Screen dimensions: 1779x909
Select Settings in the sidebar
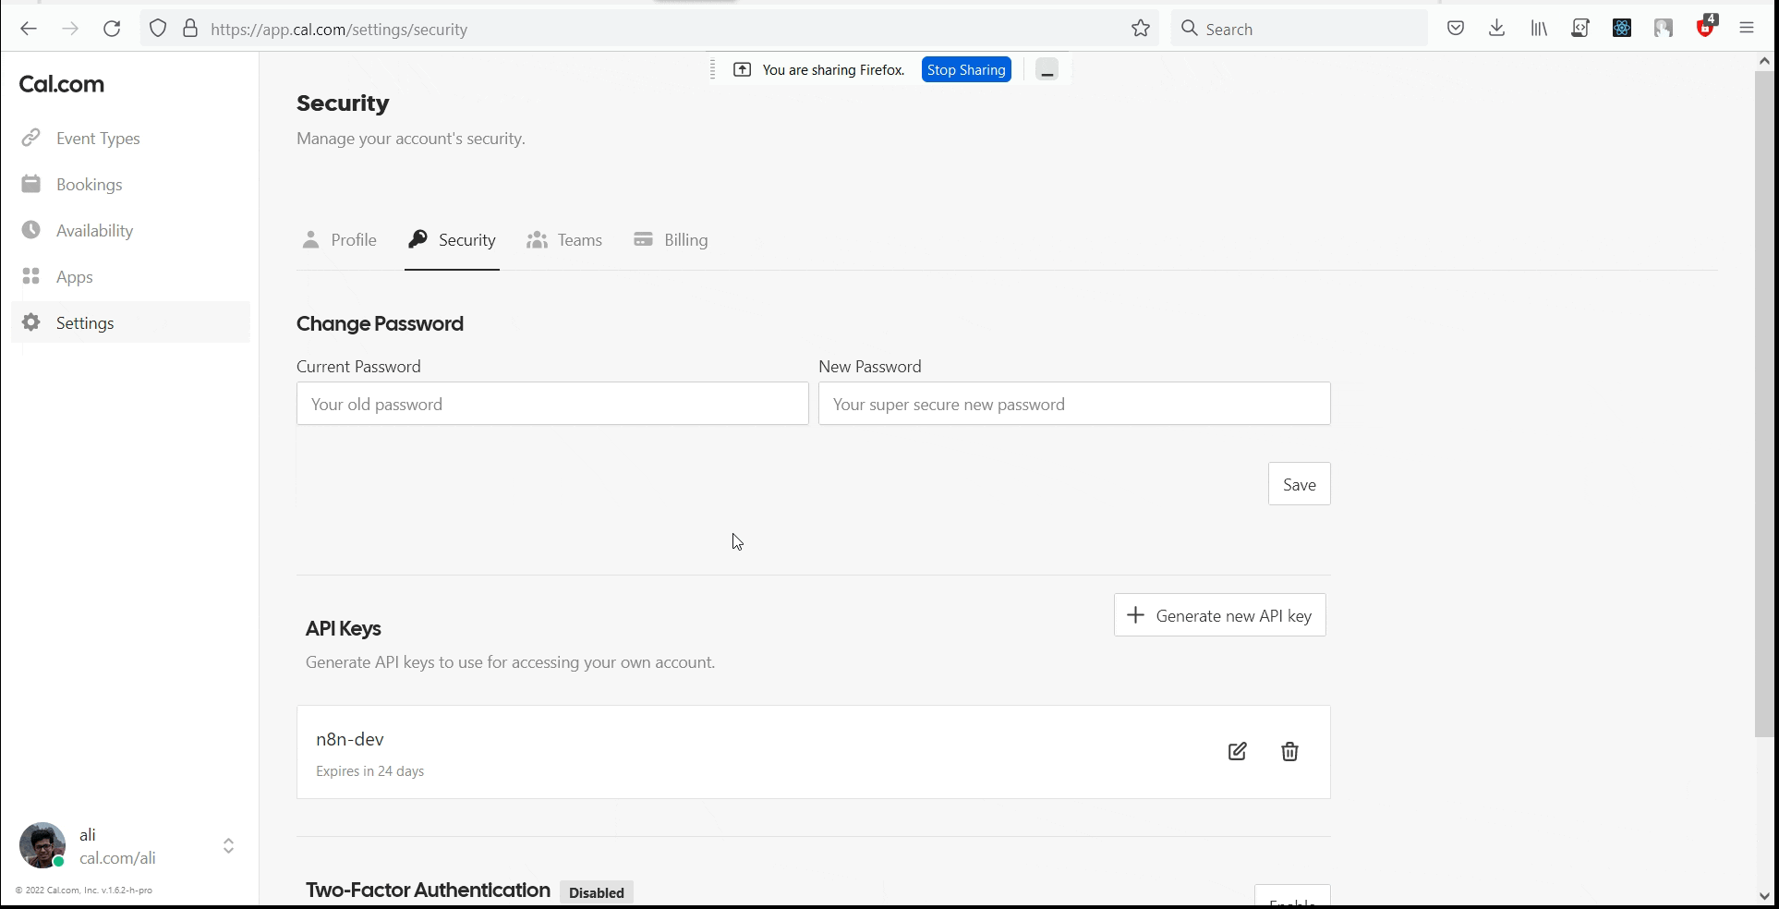tap(84, 322)
